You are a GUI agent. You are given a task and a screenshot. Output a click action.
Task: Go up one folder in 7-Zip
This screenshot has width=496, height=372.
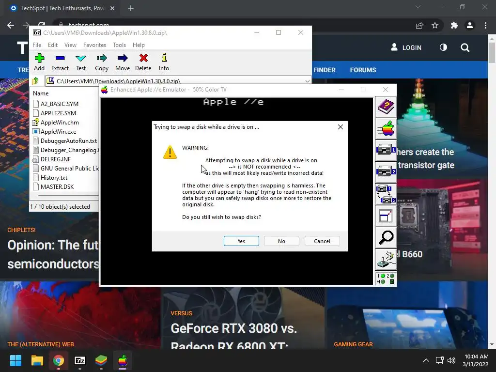(35, 81)
